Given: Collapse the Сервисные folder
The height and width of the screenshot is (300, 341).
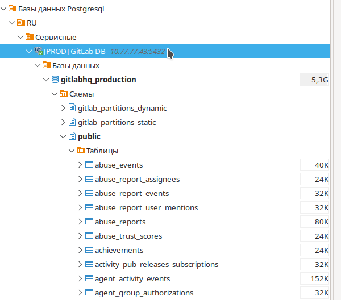Looking at the screenshot, I should (x=20, y=37).
